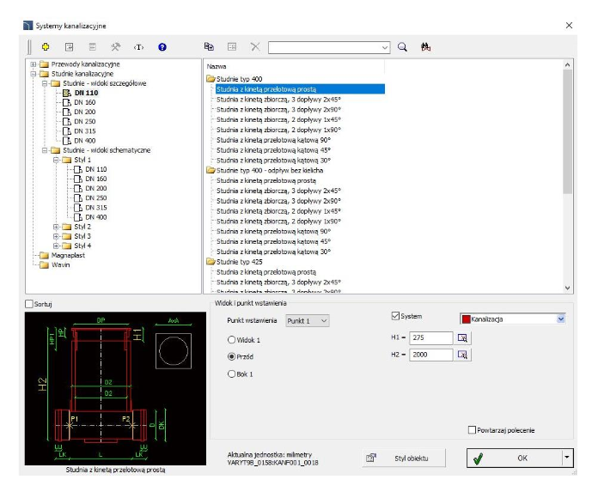Select the Widok 1 radio button
592x504 pixels.
(x=231, y=339)
